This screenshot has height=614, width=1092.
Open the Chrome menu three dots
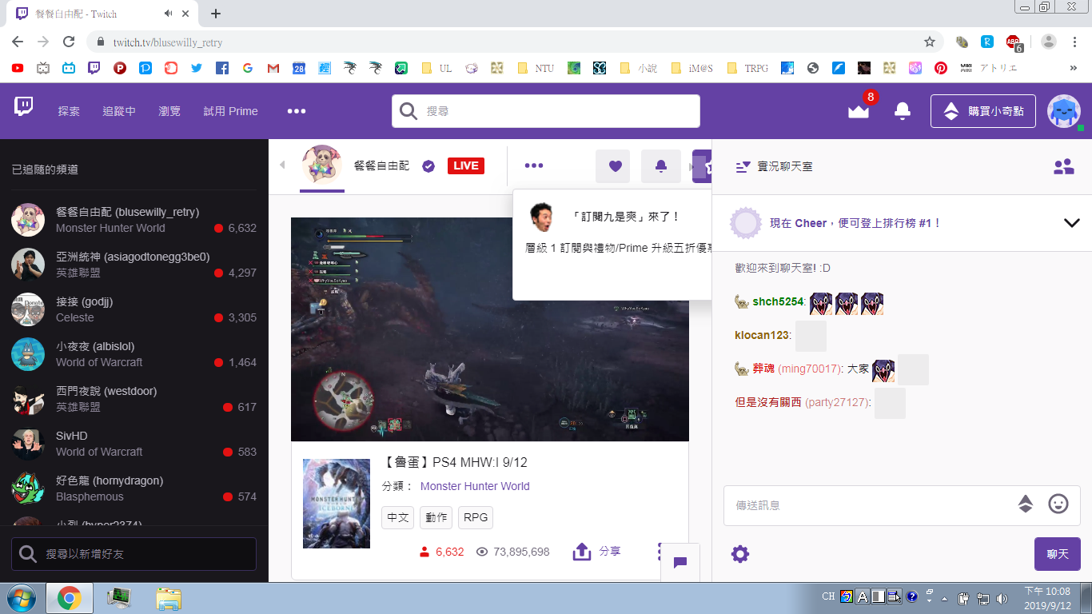pyautogui.click(x=1074, y=42)
